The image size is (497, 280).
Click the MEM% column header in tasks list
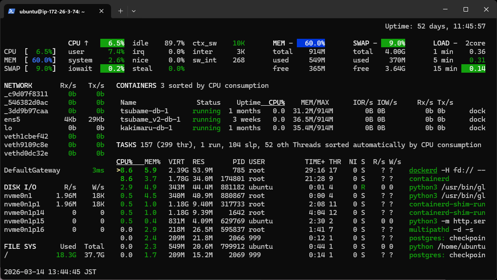(152, 162)
